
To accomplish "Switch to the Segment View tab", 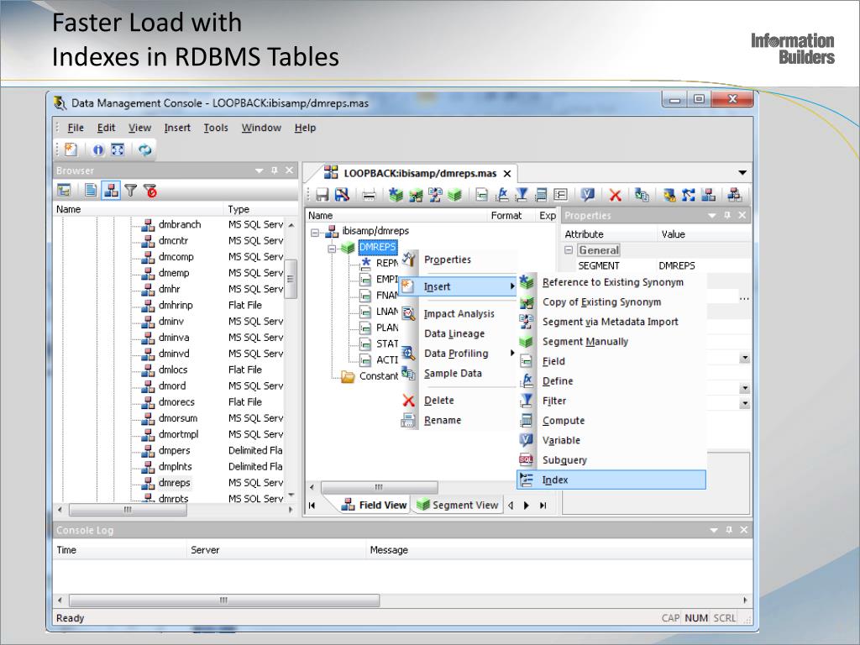I will tap(458, 505).
